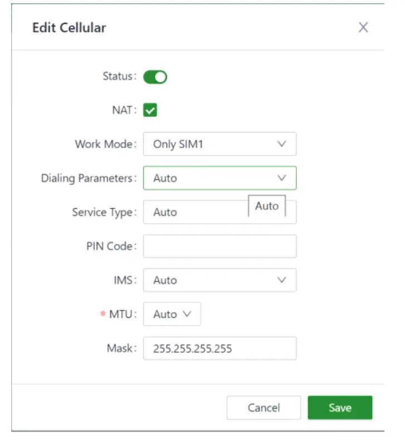Select the Auto option in the popup
This screenshot has height=447, width=405.
click(x=267, y=206)
